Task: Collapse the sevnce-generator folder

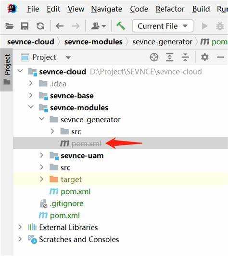Action: [x=42, y=119]
